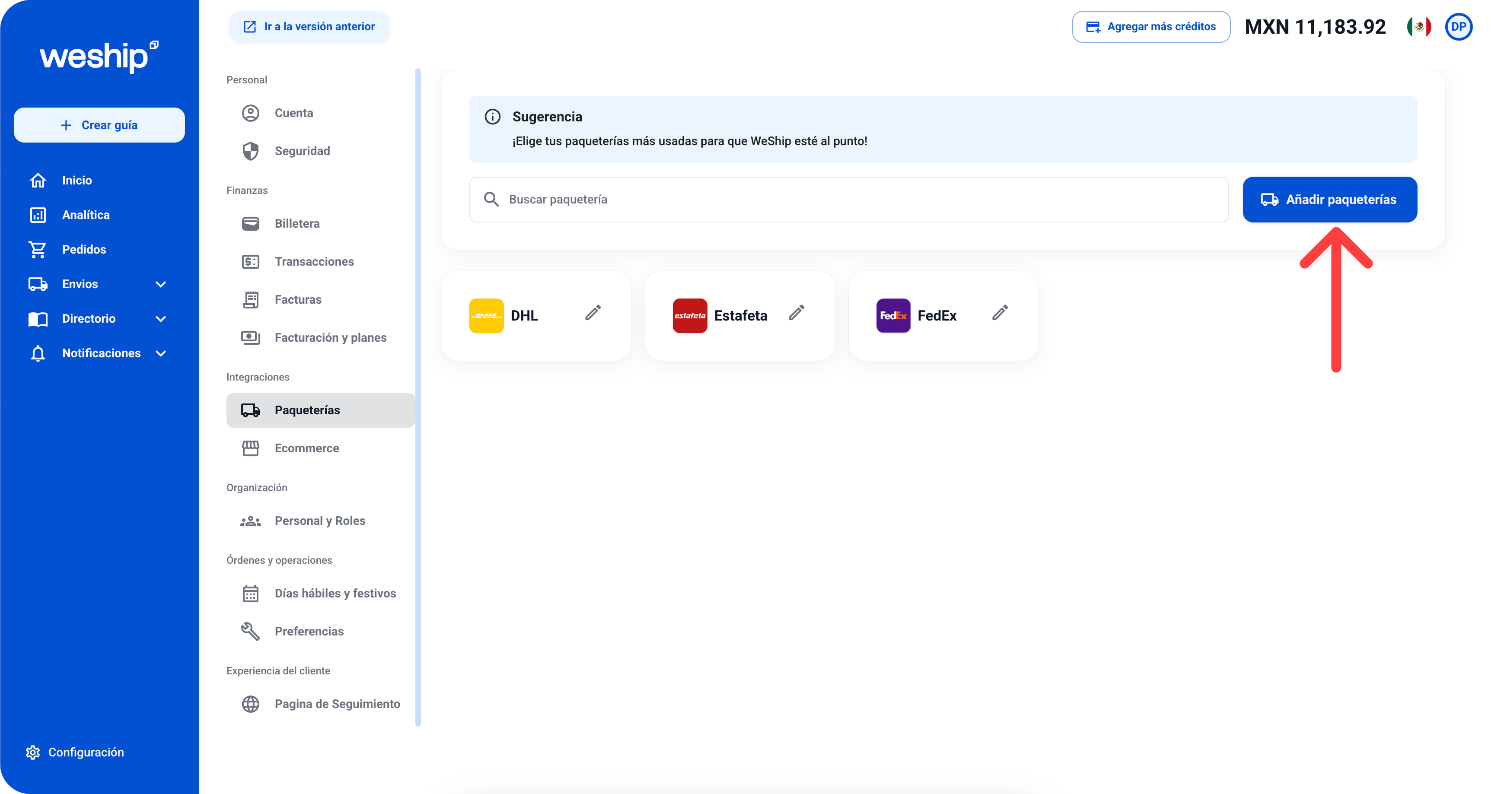The height and width of the screenshot is (794, 1491).
Task: Click the Mexico flag country icon
Action: click(x=1419, y=27)
